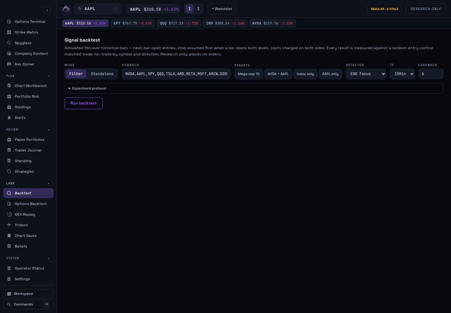This screenshot has height=313, width=451.
Task: Click the Workspace grid icon
Action: pos(9,294)
